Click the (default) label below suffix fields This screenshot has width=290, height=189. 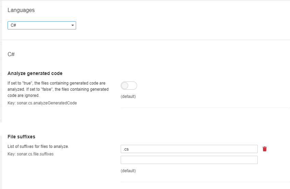[128, 171]
